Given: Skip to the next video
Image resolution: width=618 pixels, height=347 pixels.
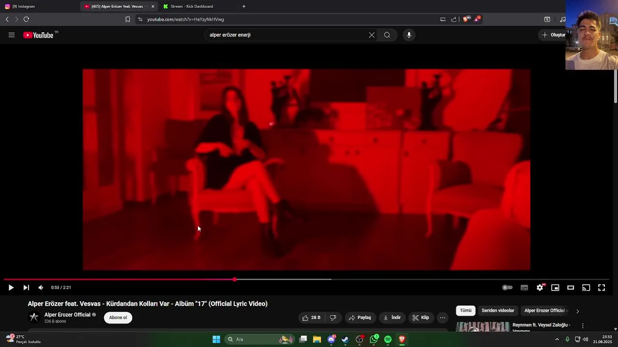Looking at the screenshot, I should 26,288.
